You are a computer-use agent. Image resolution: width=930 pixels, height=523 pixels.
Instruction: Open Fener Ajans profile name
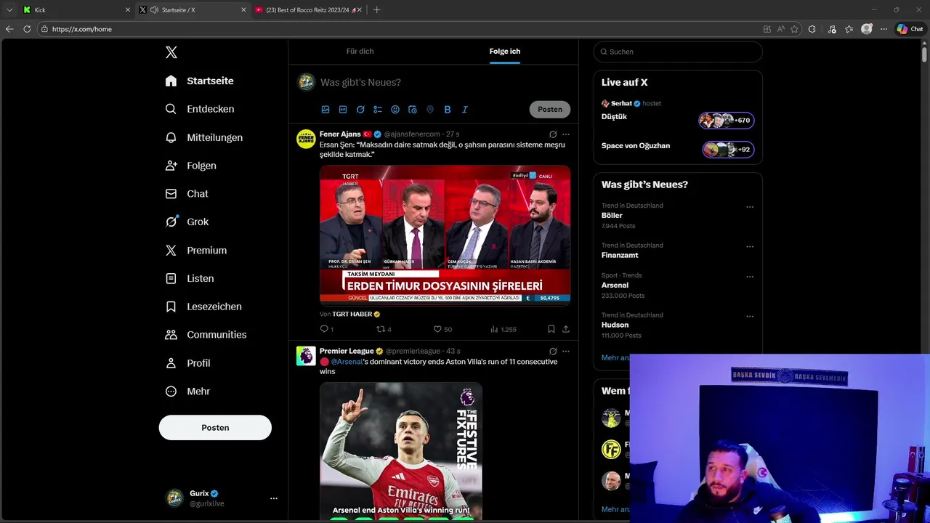pos(340,134)
